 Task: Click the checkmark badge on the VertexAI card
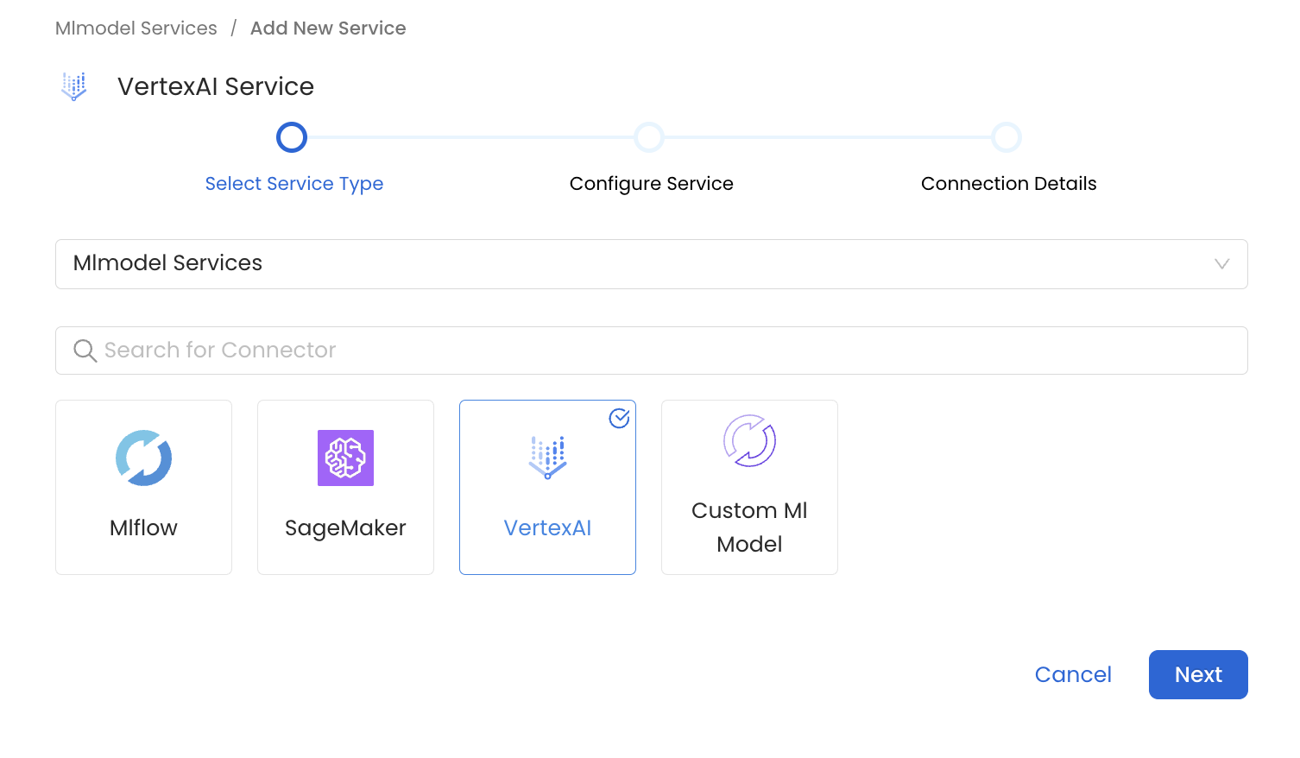619,419
